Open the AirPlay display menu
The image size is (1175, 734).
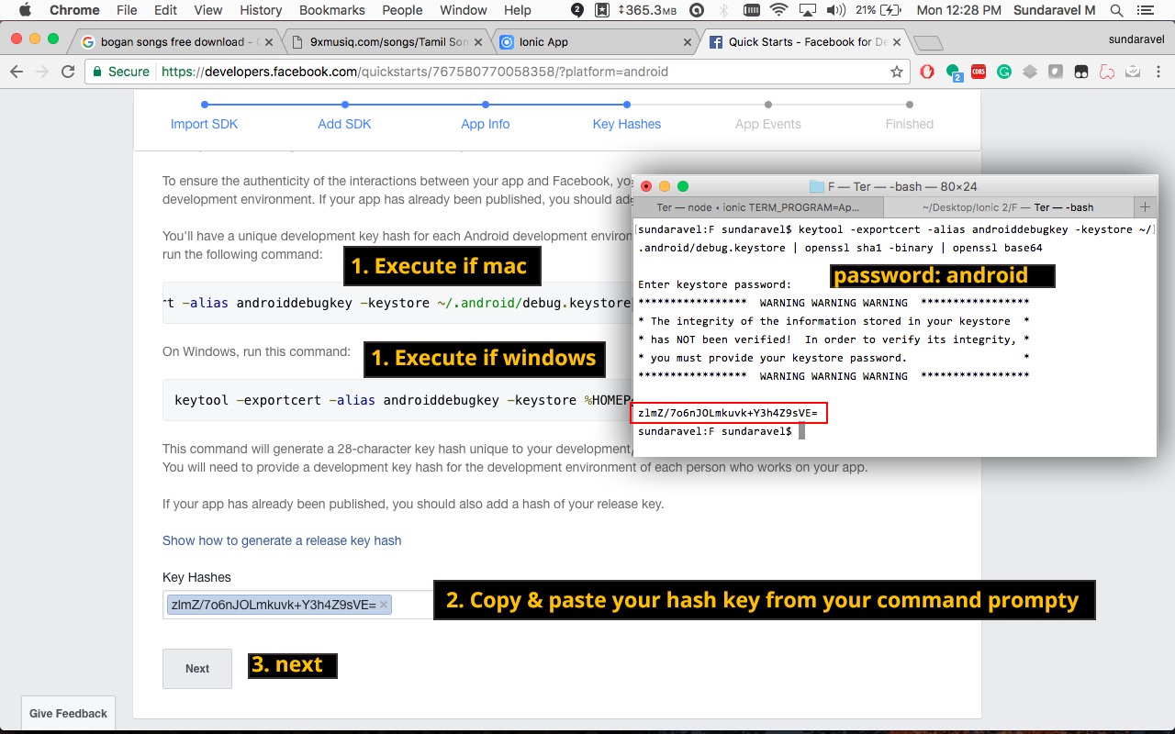pyautogui.click(x=808, y=10)
